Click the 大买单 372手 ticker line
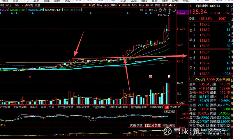The image size is (233, 139). coord(209,79)
